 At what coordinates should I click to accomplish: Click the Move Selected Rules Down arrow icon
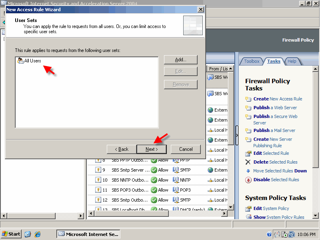point(248,171)
